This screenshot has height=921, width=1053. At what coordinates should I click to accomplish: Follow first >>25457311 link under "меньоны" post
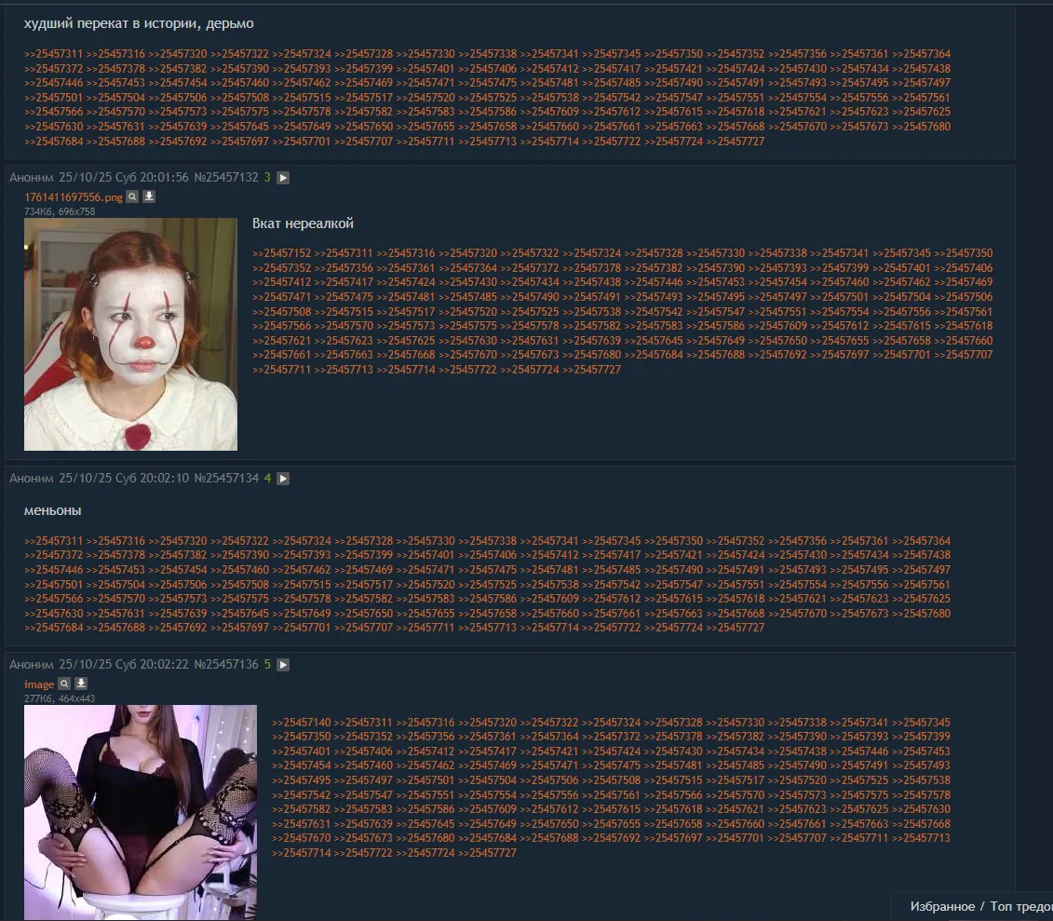[54, 541]
